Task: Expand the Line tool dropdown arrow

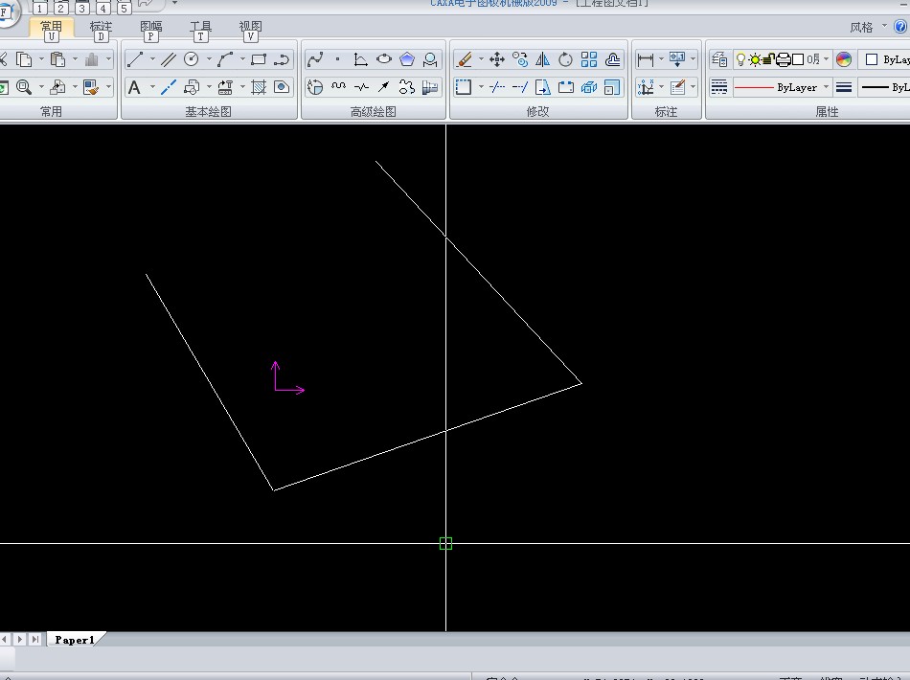Action: click(152, 59)
